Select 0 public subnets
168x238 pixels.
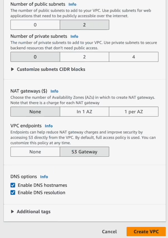pyautogui.click(x=35, y=25)
